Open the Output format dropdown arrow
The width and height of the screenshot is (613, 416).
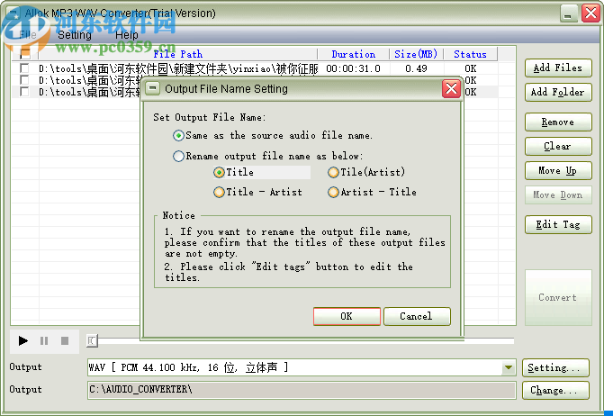tap(509, 367)
